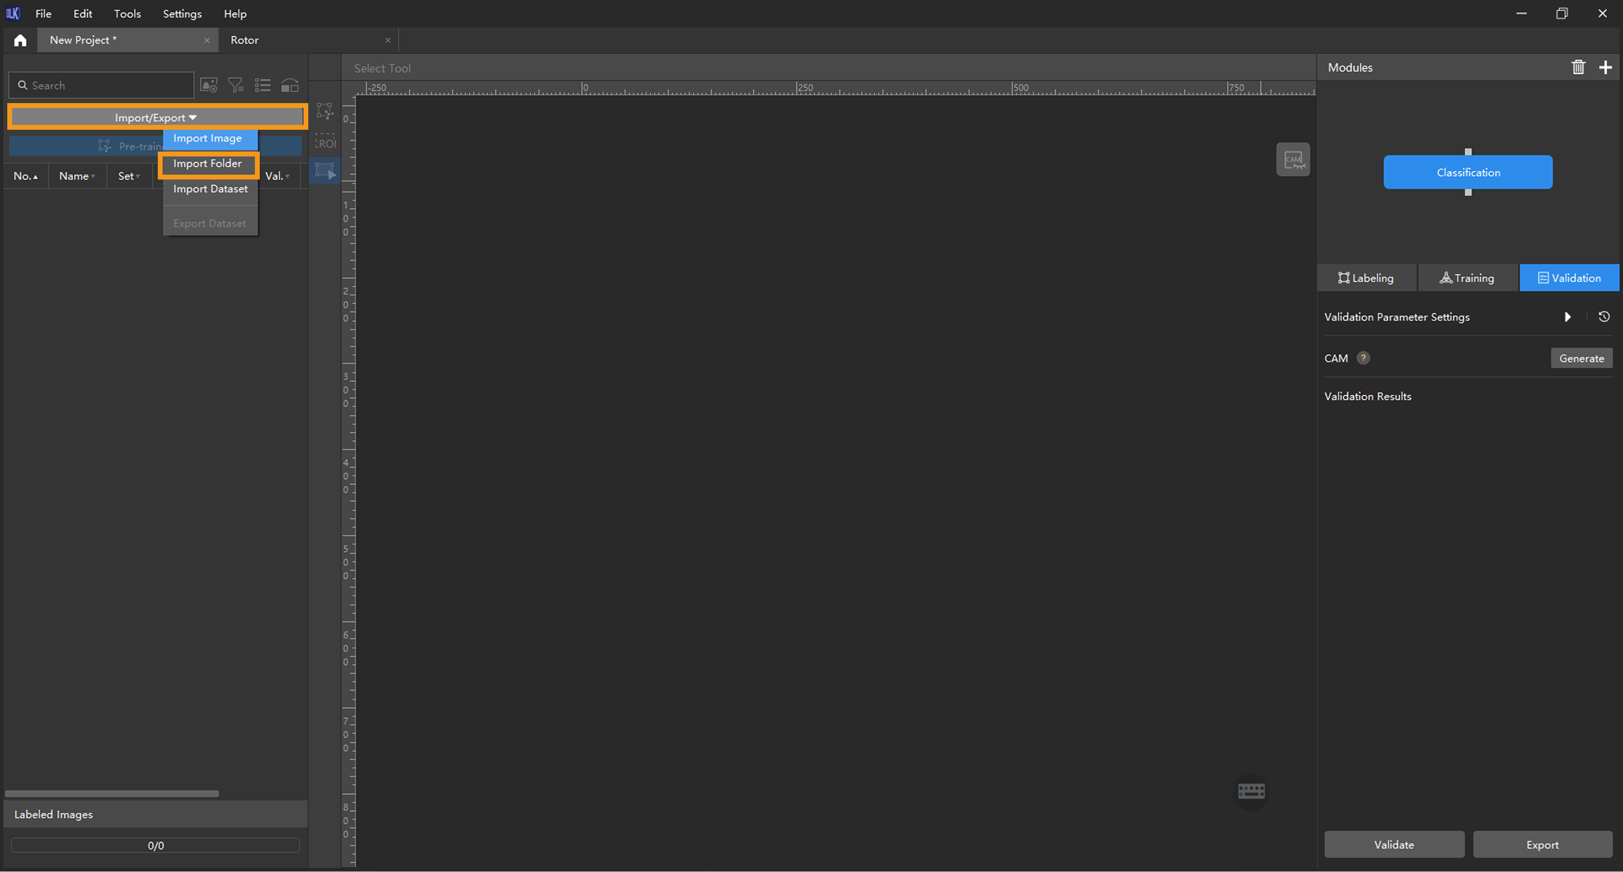1623x872 pixels.
Task: Open the image filter funnel icon
Action: tap(235, 85)
